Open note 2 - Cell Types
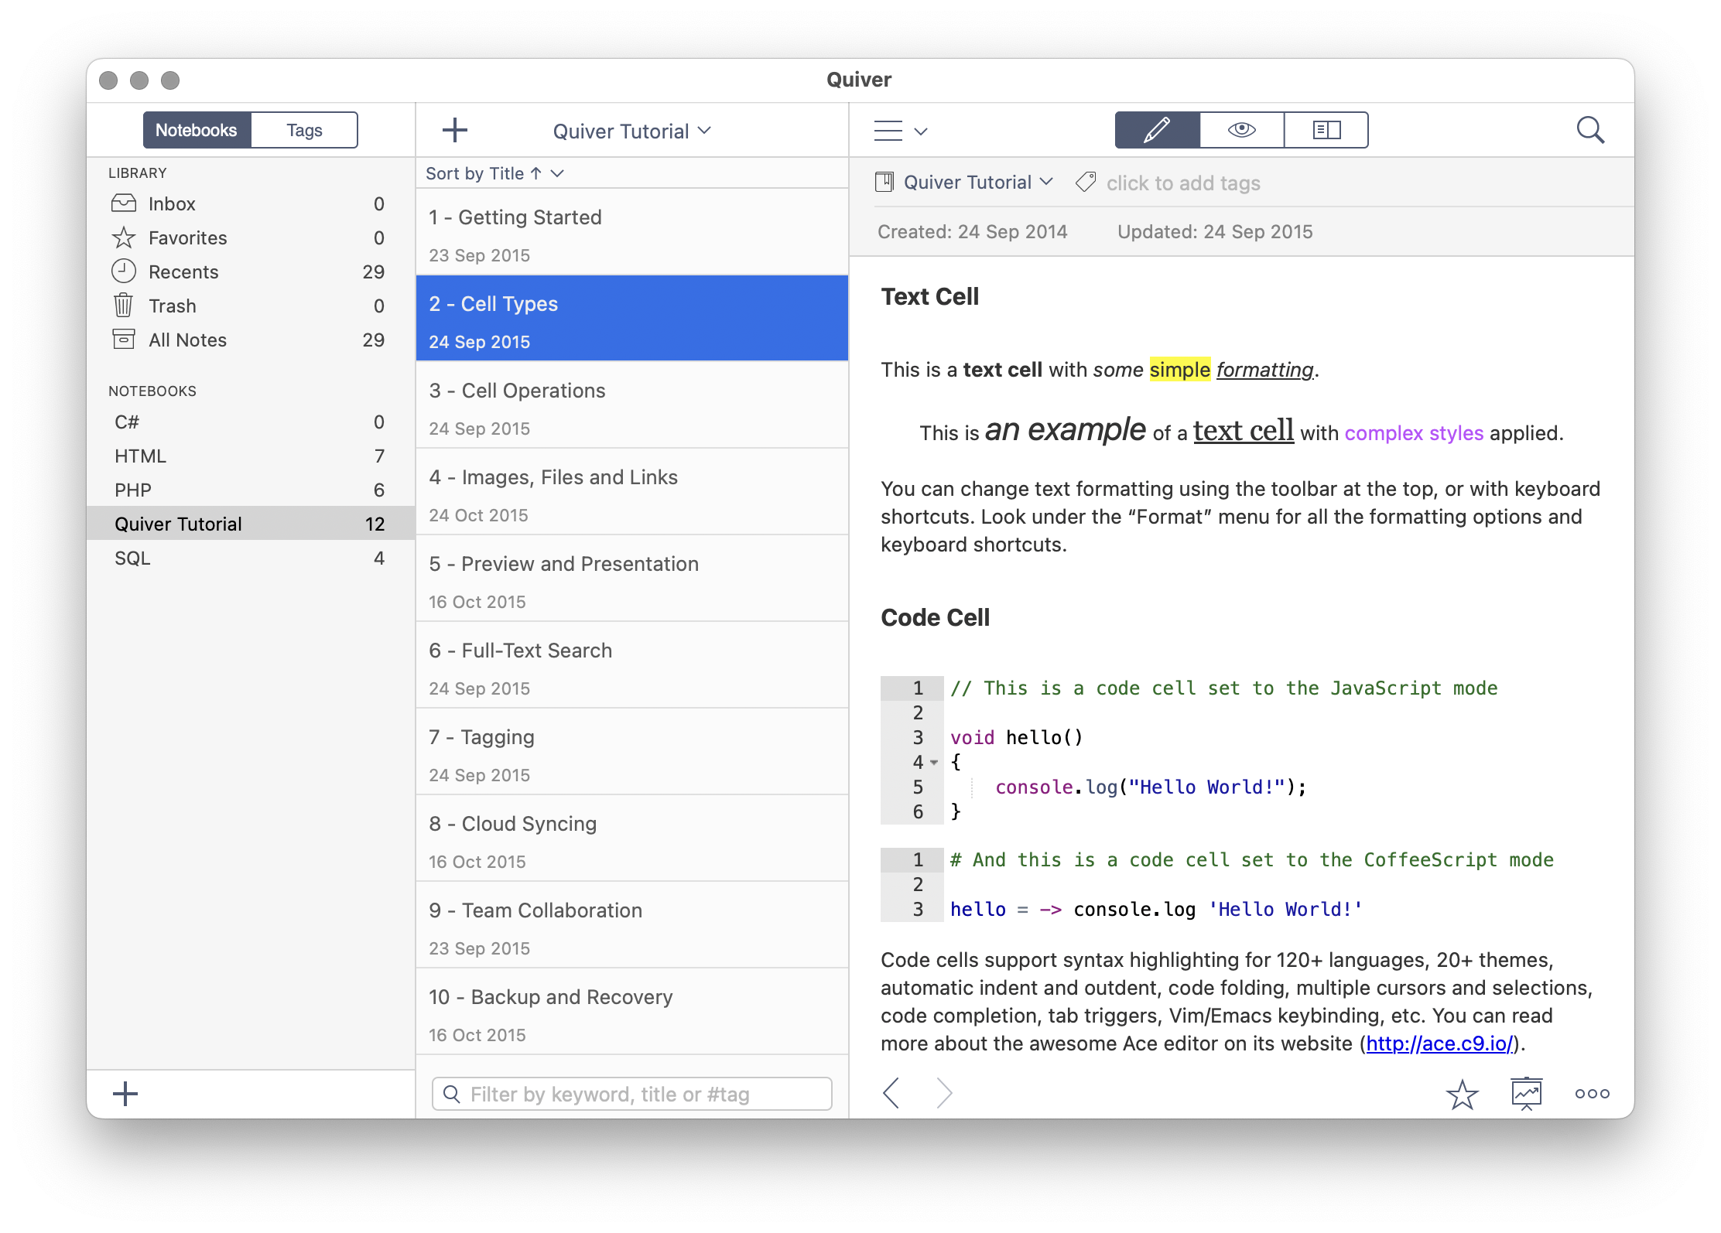 click(632, 318)
